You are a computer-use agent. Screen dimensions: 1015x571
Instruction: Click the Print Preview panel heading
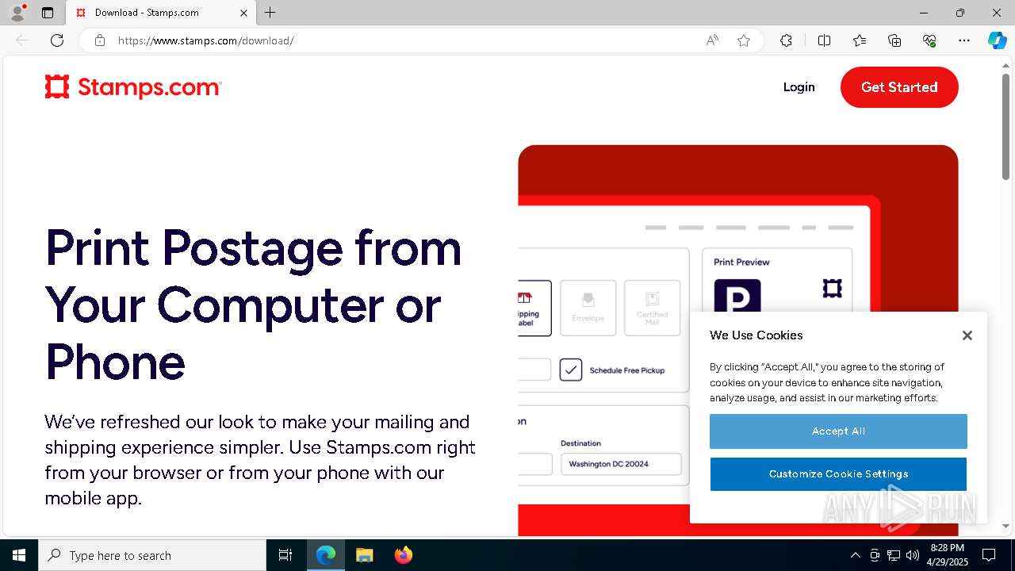point(741,262)
